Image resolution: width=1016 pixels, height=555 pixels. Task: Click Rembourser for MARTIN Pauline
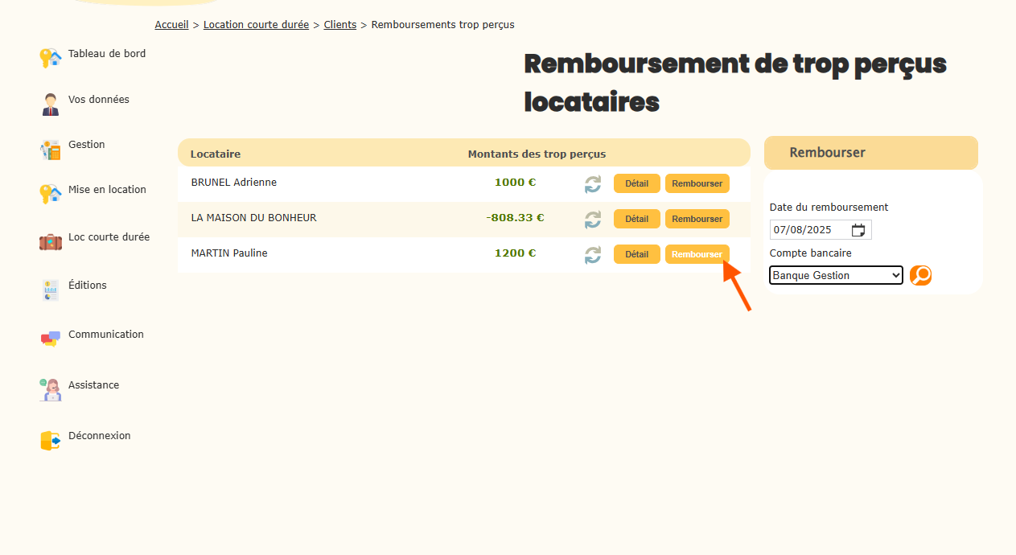pyautogui.click(x=697, y=254)
